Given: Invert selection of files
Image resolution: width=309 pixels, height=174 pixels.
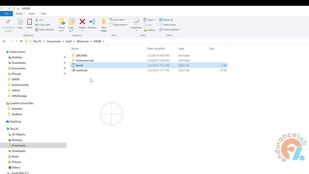Looking at the screenshot, I should tap(169, 29).
